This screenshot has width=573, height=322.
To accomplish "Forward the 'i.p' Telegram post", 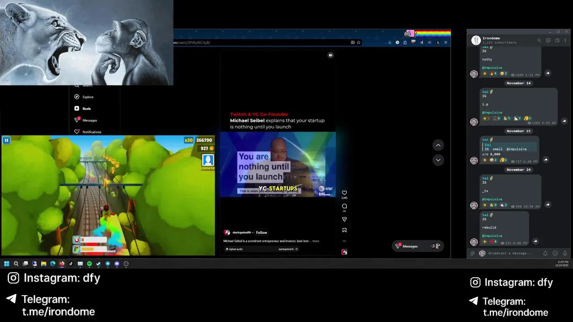I will [564, 121].
